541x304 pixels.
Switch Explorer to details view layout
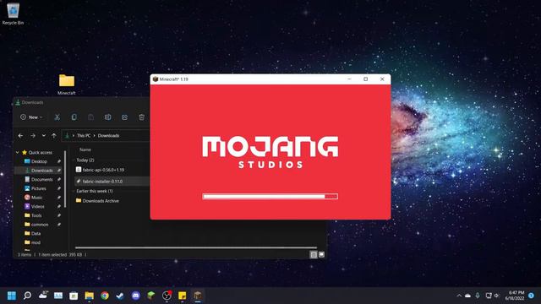(314, 255)
